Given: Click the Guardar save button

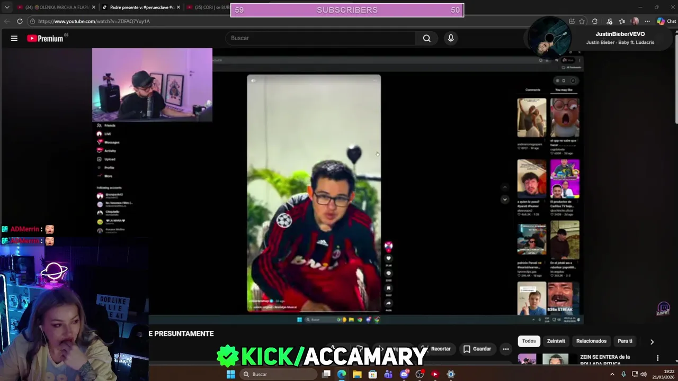Looking at the screenshot, I should 477,349.
